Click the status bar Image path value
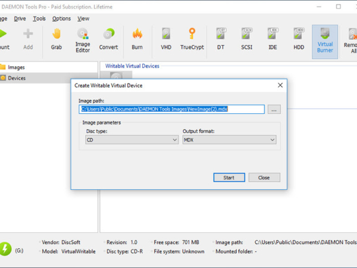The image size is (357, 268). (x=306, y=242)
